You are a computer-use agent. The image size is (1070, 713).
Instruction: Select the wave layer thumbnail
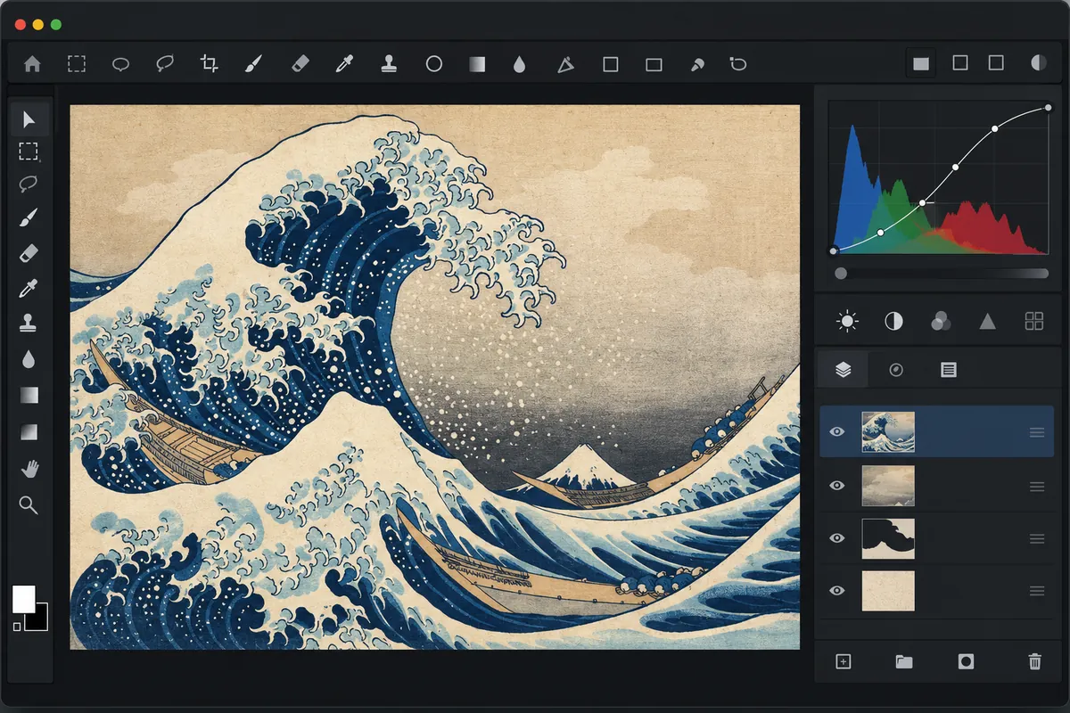(x=888, y=432)
